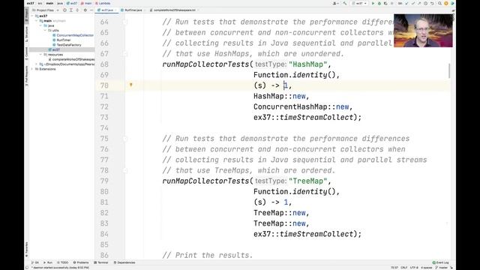
Task: Click breadcrumb 'main' method in navigation bar
Action: click(86, 3)
